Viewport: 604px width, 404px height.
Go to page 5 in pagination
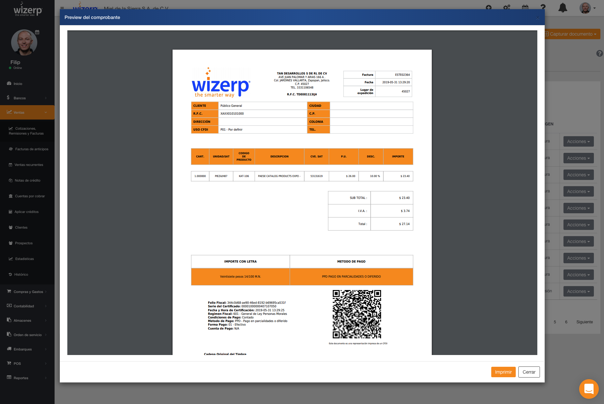555,322
